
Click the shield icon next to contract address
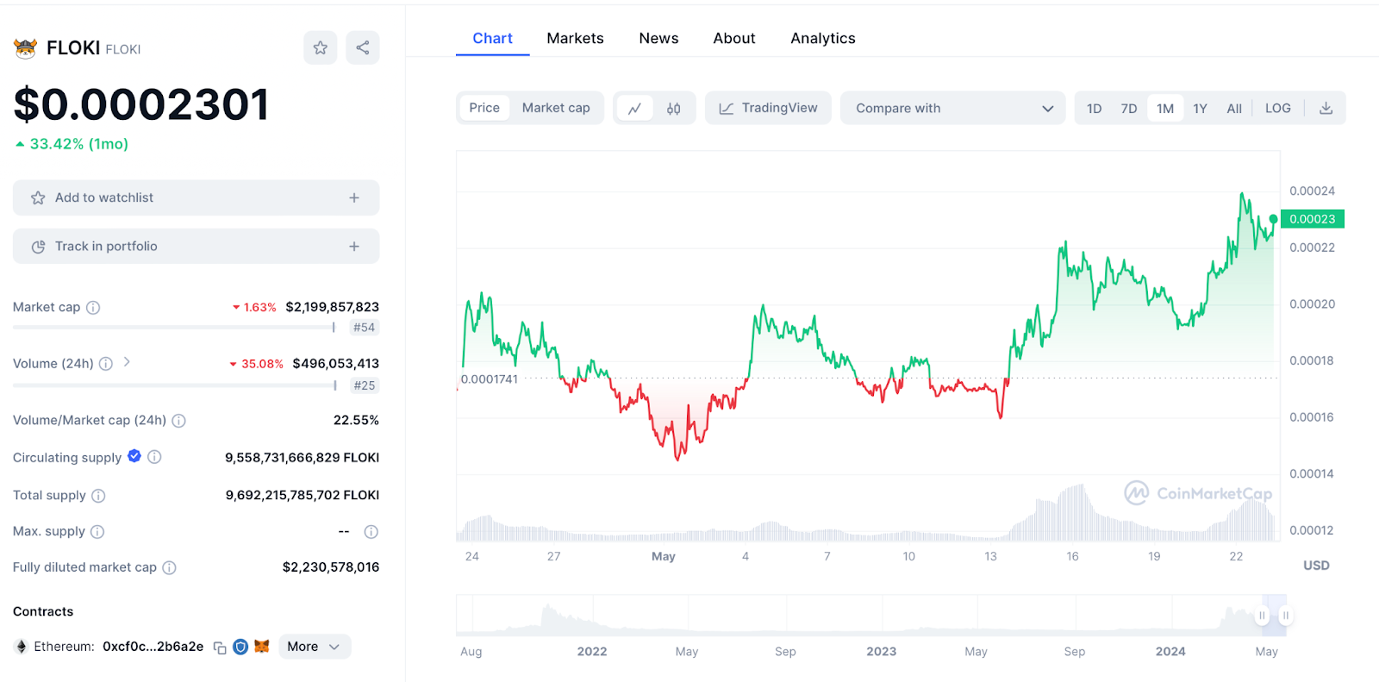(240, 647)
